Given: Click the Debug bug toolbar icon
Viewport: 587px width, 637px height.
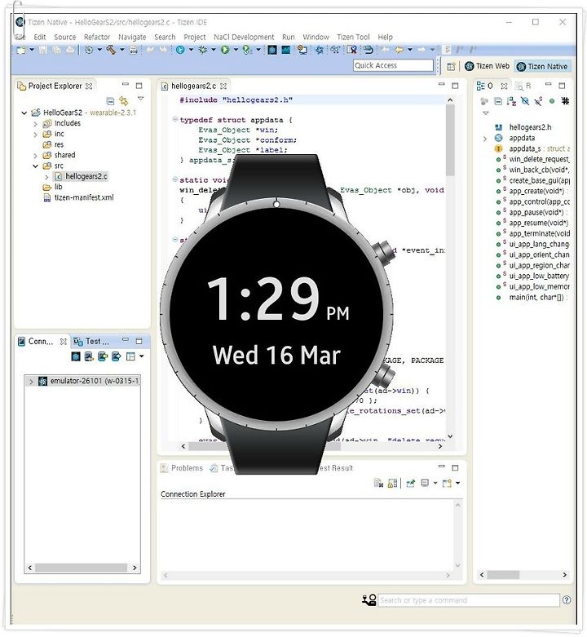Looking at the screenshot, I should point(202,50).
